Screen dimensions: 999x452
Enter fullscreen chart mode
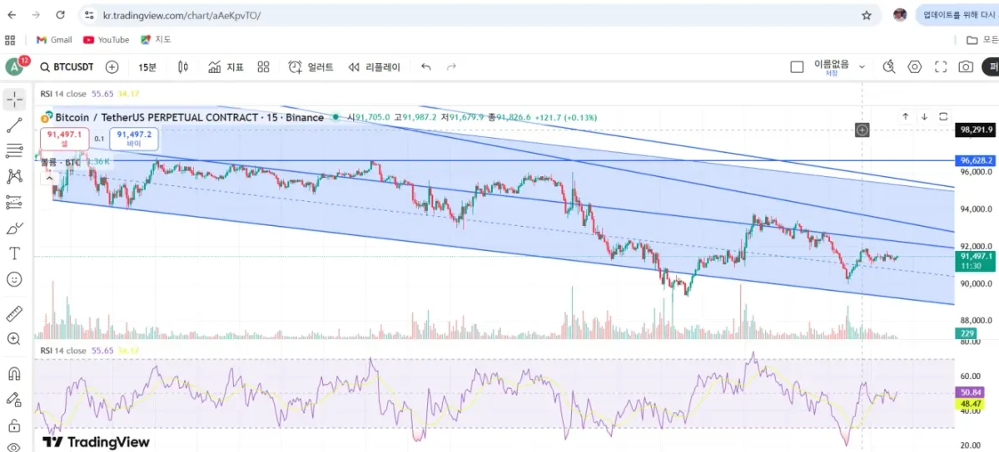[x=941, y=67]
